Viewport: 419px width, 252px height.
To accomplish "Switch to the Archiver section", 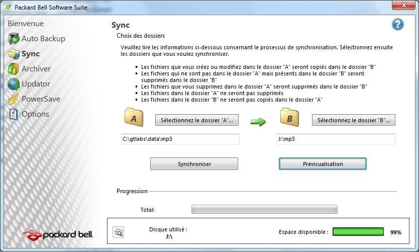I will coord(36,69).
